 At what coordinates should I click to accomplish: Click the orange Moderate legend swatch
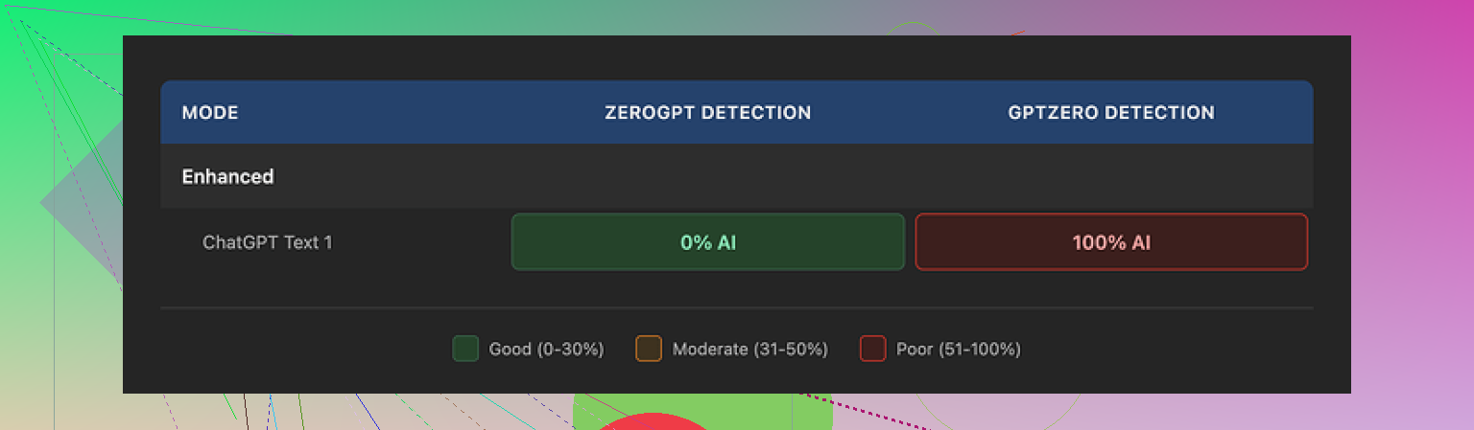coord(649,349)
